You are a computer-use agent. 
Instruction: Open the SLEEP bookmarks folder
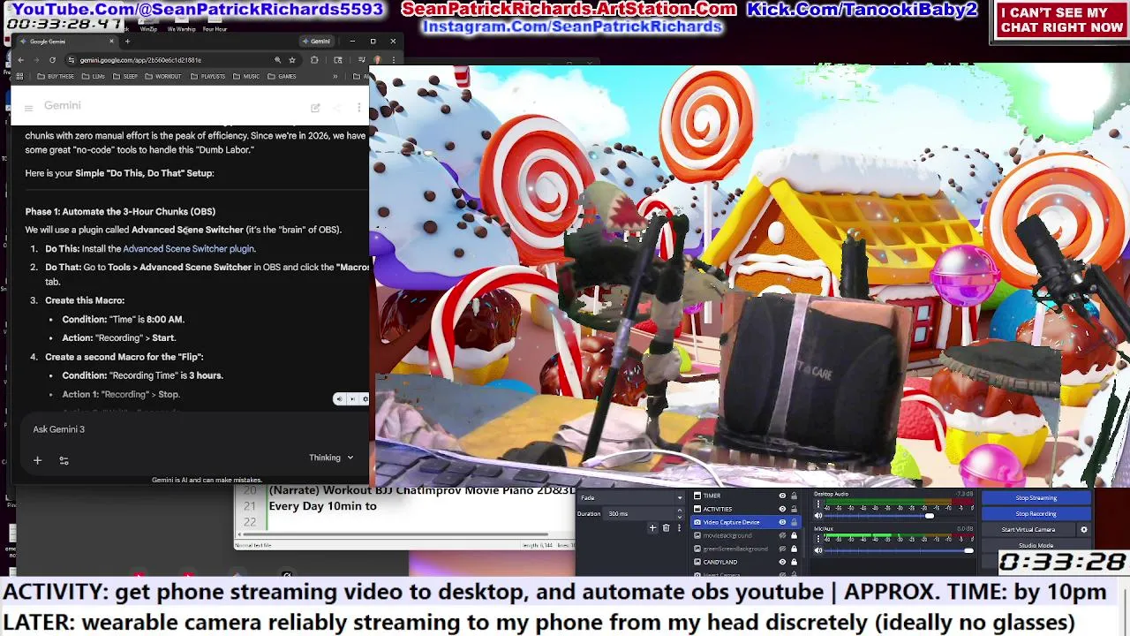click(124, 76)
